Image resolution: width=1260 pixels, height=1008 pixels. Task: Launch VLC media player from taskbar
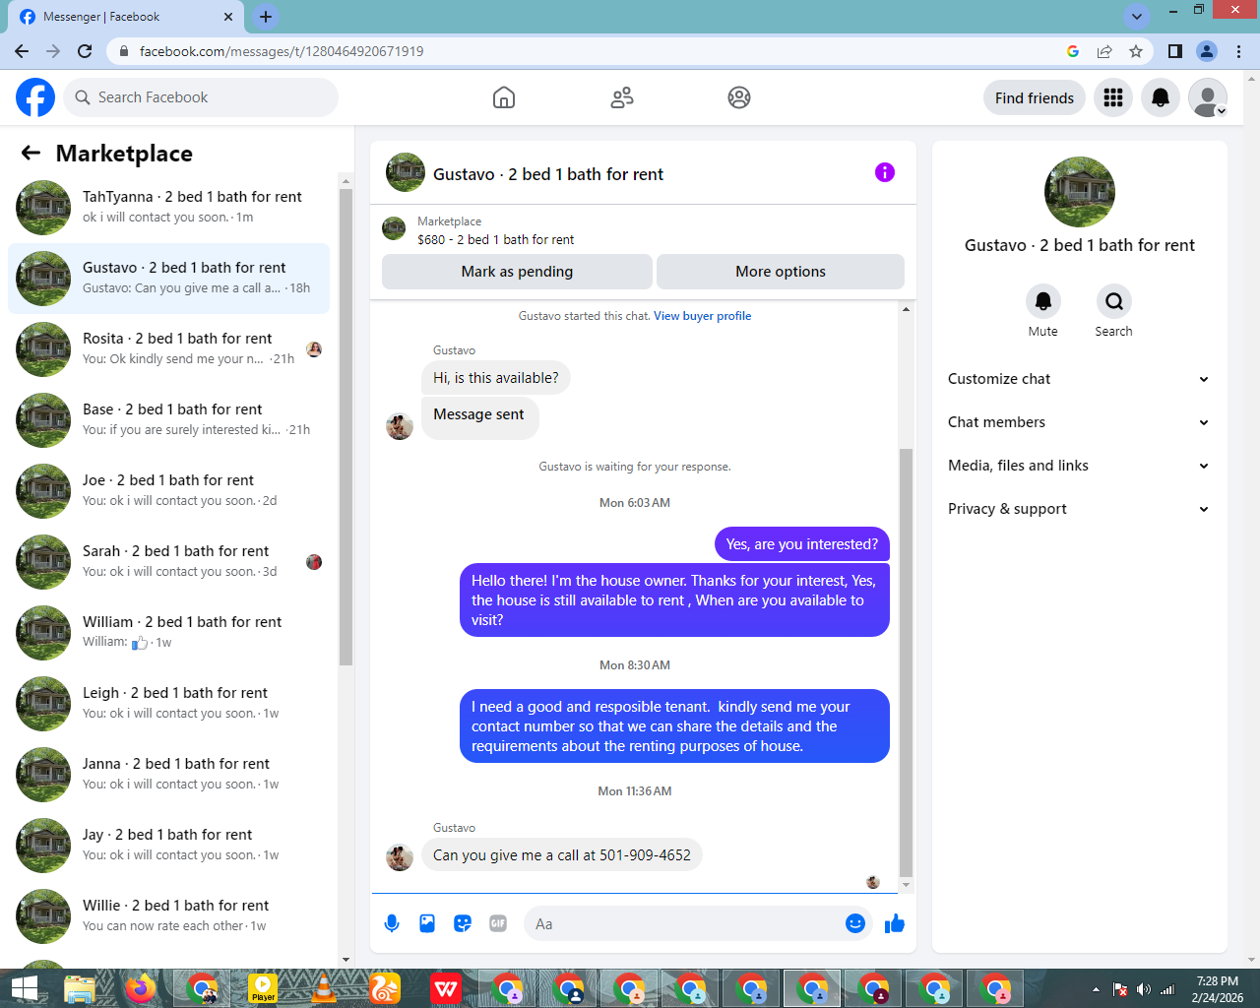tap(324, 988)
